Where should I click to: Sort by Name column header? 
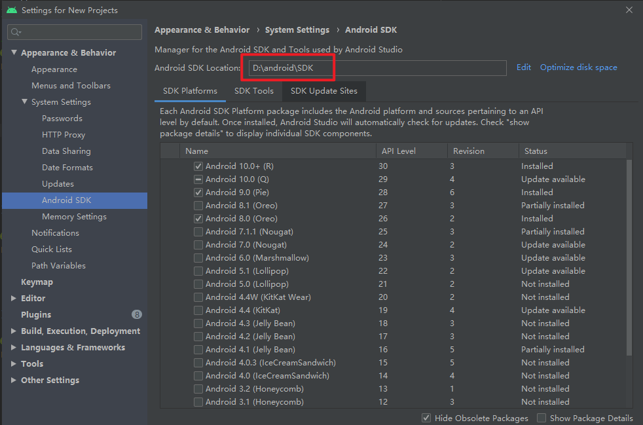click(x=278, y=151)
